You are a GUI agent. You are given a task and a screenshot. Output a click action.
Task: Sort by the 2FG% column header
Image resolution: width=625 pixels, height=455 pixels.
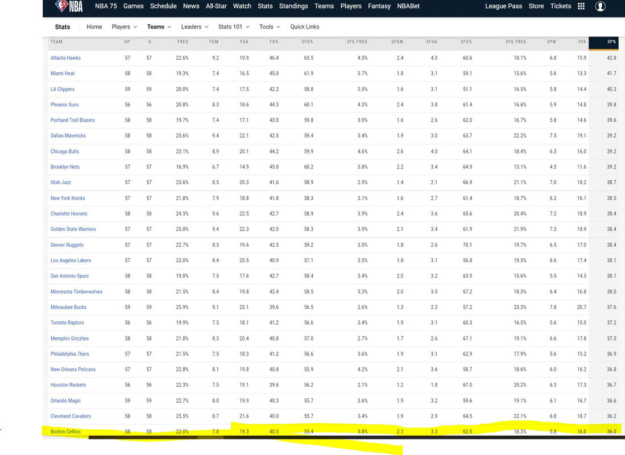pos(466,42)
